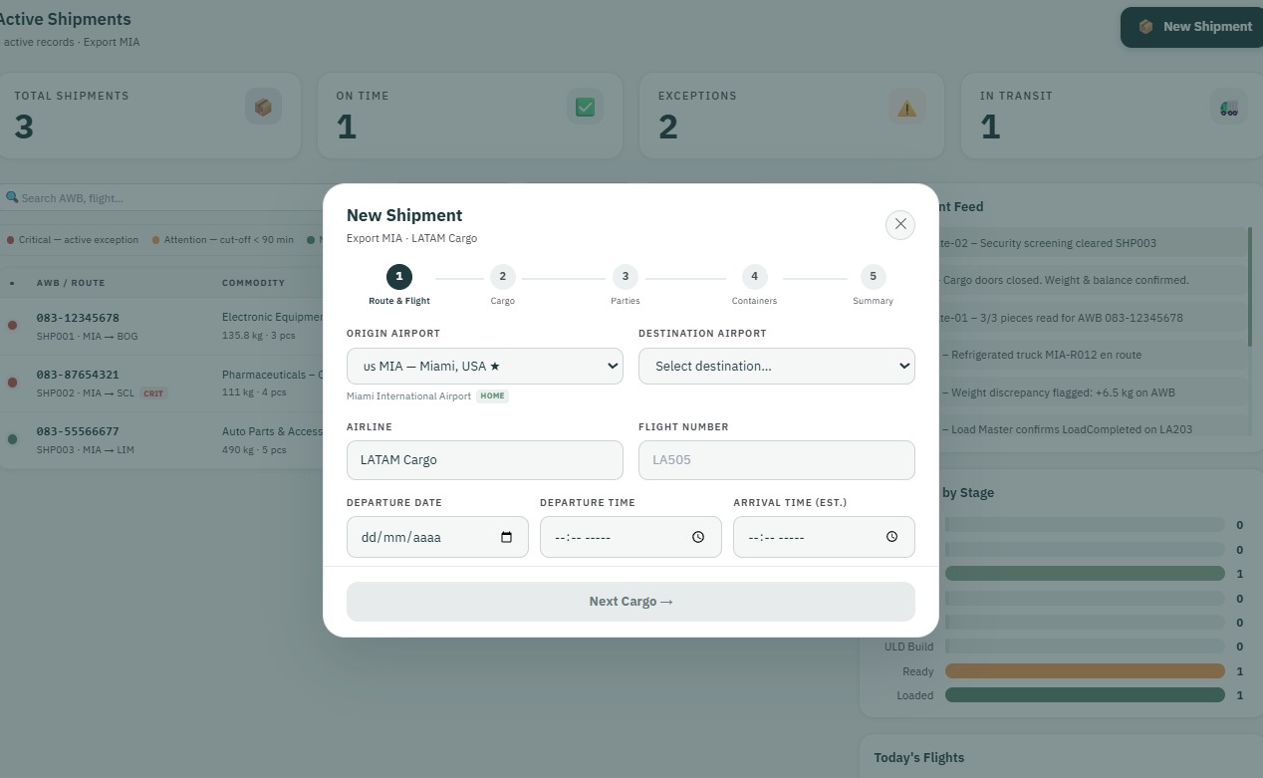This screenshot has height=778, width=1263.
Task: Click the Arrival Time (Est.) field
Action: coord(824,537)
